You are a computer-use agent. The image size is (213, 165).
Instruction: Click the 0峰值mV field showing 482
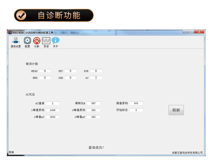click(x=94, y=117)
